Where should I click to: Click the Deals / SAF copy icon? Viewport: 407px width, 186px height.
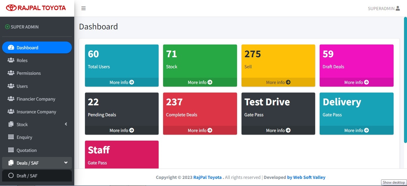(x=11, y=163)
